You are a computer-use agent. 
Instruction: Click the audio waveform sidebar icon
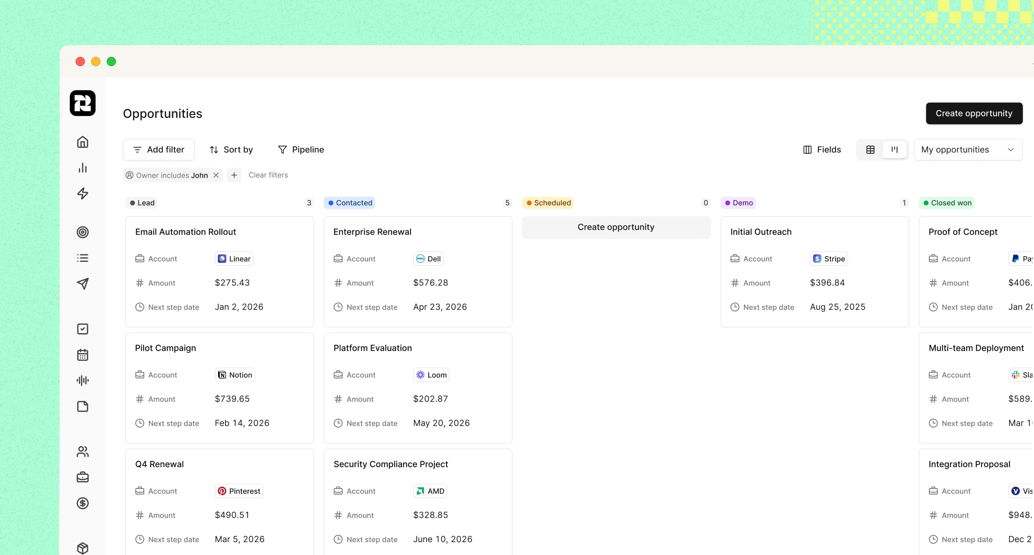pos(83,380)
